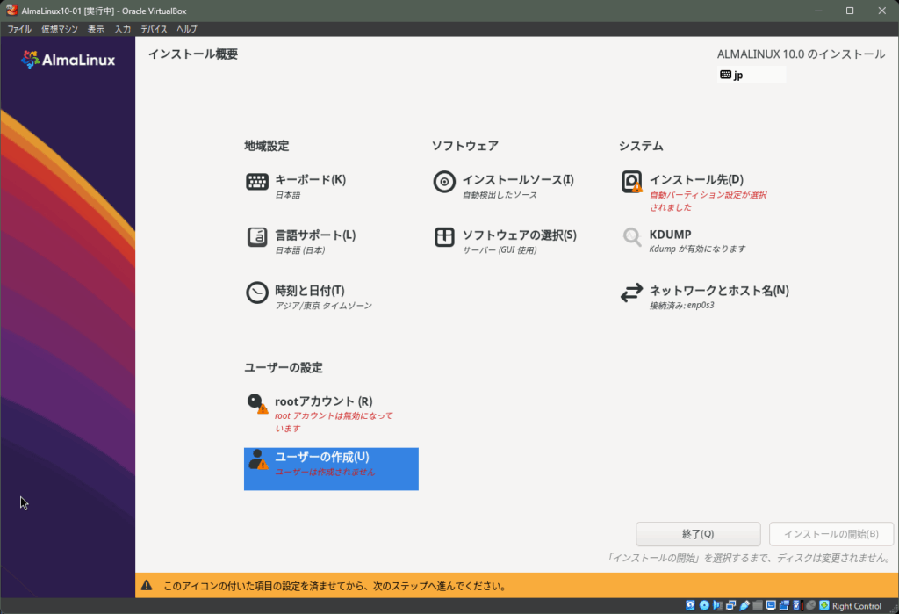The image size is (899, 614).
Task: Open ソフトウェアの選択 via its package icon
Action: 444,236
